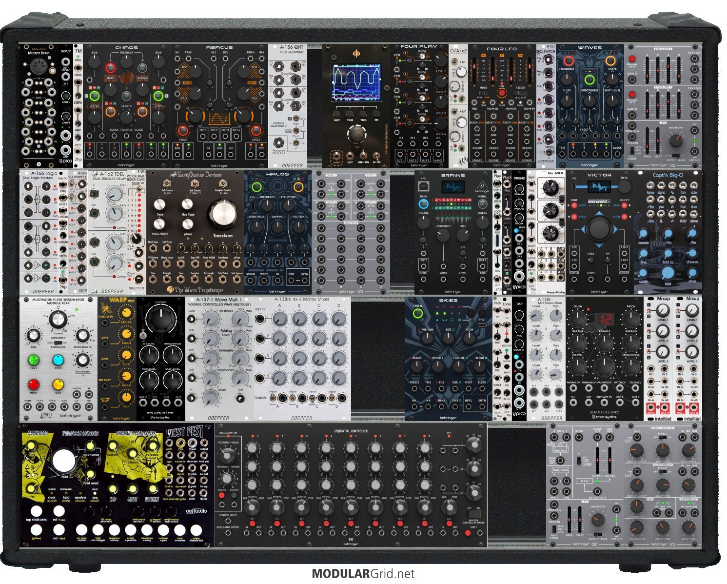The width and height of the screenshot is (727, 584).
Task: Toggle 3rd row control of timing switch on 960
Action: point(473,514)
